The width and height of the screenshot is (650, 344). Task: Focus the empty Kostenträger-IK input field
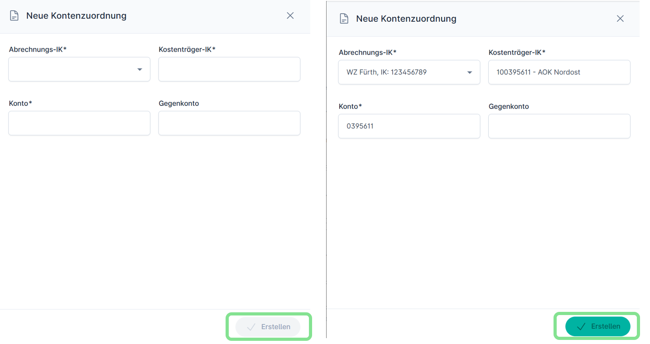click(x=229, y=69)
